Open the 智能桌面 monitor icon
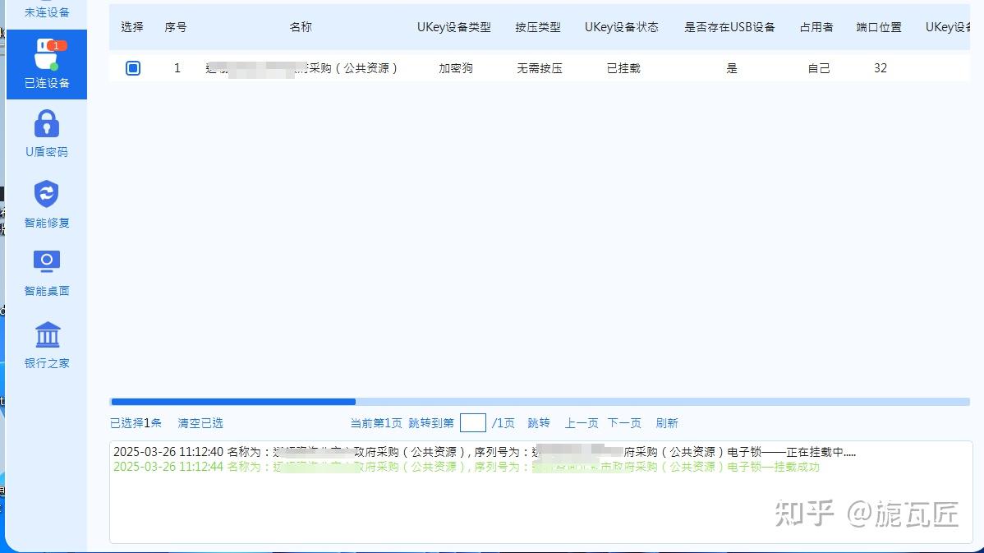 (x=46, y=260)
